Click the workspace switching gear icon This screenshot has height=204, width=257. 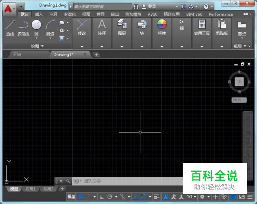(x=202, y=197)
